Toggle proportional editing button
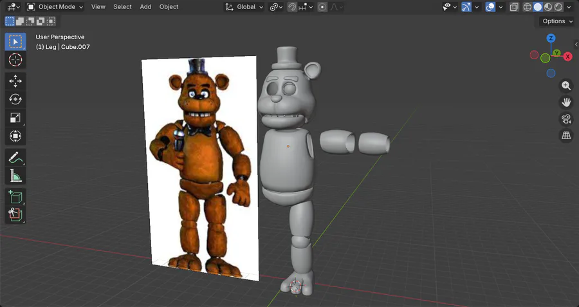 tap(322, 7)
